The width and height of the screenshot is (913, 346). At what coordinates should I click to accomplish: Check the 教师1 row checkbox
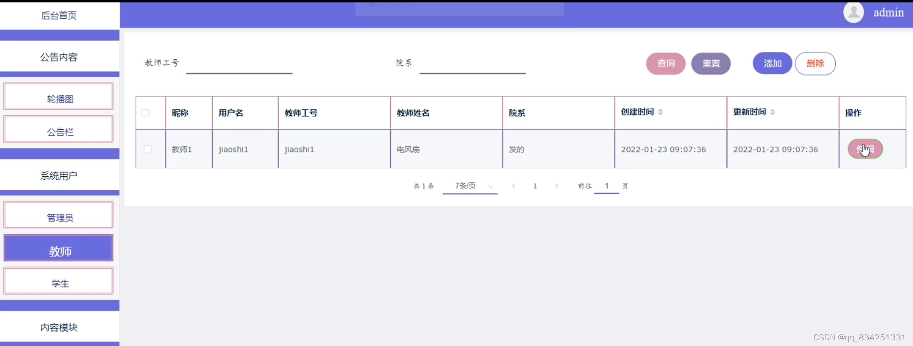point(148,149)
